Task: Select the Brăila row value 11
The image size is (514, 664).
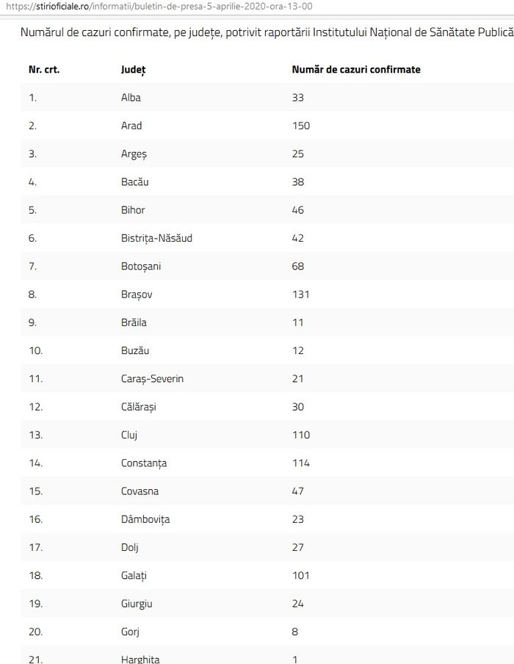Action: tap(298, 322)
